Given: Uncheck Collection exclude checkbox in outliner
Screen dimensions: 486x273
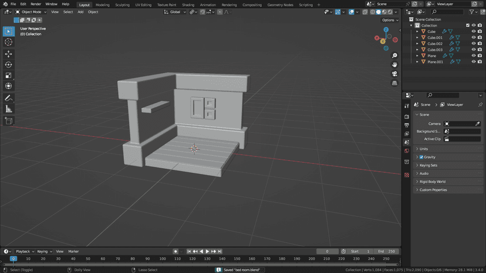Looking at the screenshot, I should pyautogui.click(x=467, y=25).
